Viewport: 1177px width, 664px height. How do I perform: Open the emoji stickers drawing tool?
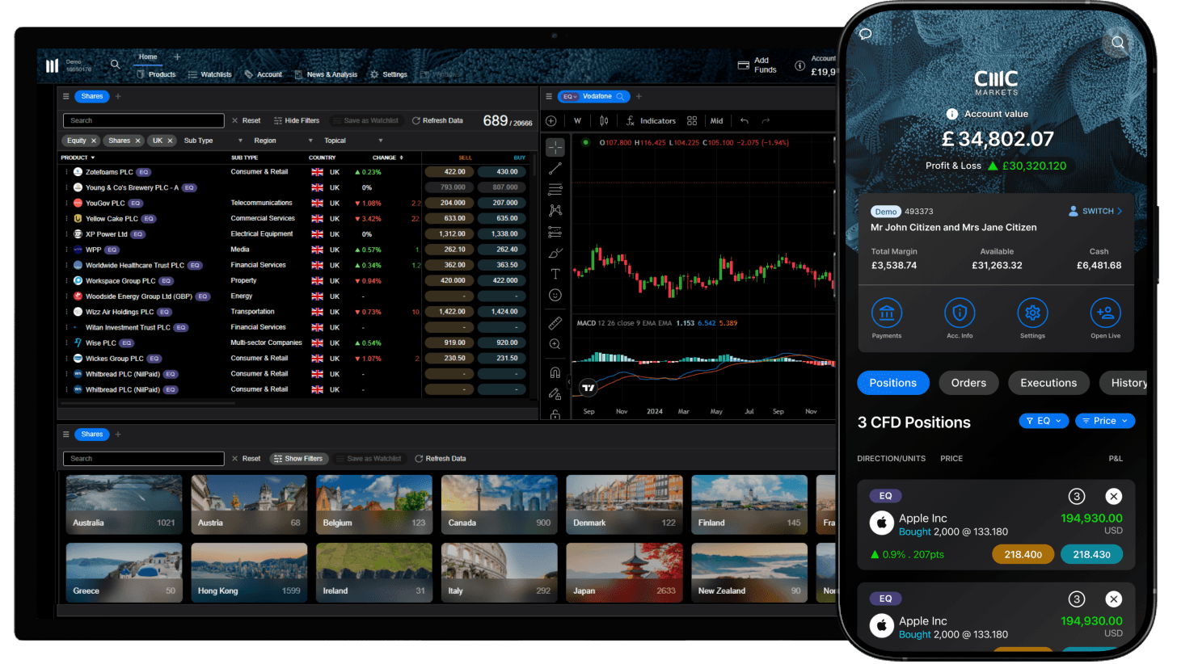[x=555, y=295]
